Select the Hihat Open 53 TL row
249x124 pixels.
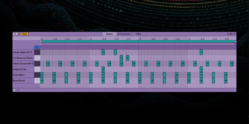point(23,52)
